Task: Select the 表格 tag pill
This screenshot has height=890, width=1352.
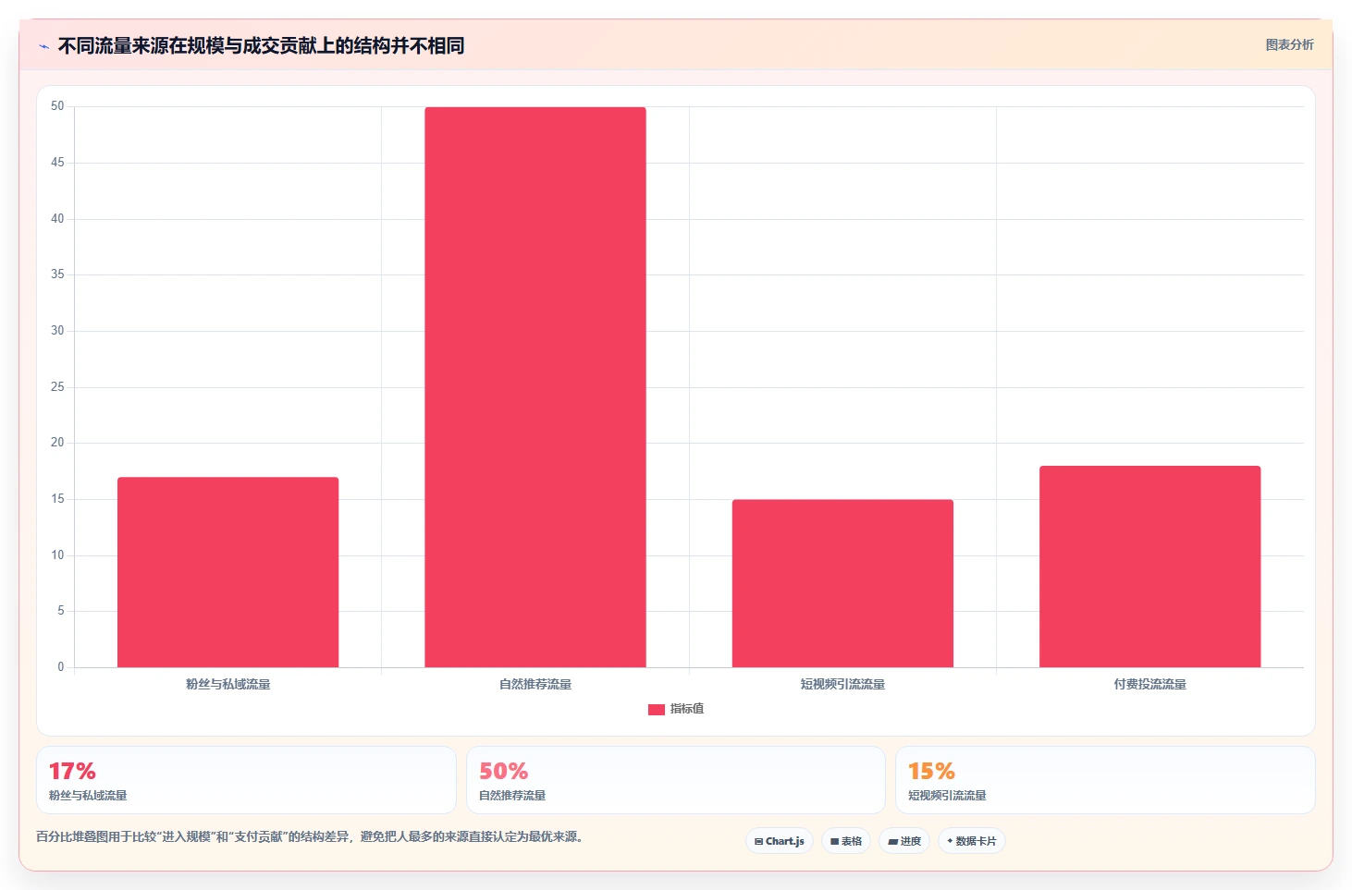Action: (845, 841)
